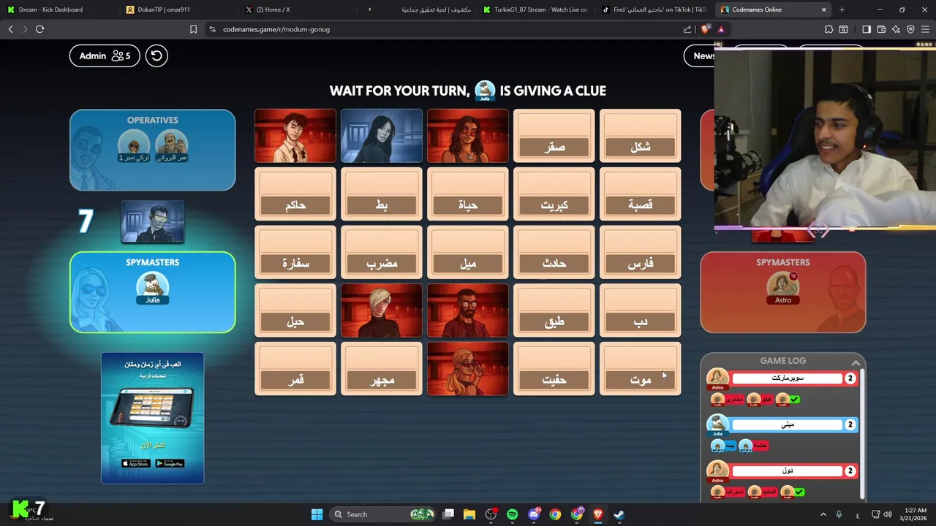Open Discord from the taskbar
Image resolution: width=936 pixels, height=526 pixels.
[534, 514]
